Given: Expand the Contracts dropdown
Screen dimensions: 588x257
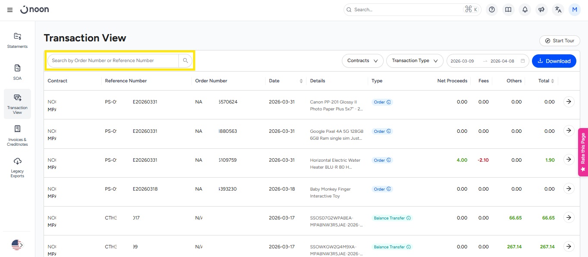Looking at the screenshot, I should pyautogui.click(x=363, y=61).
